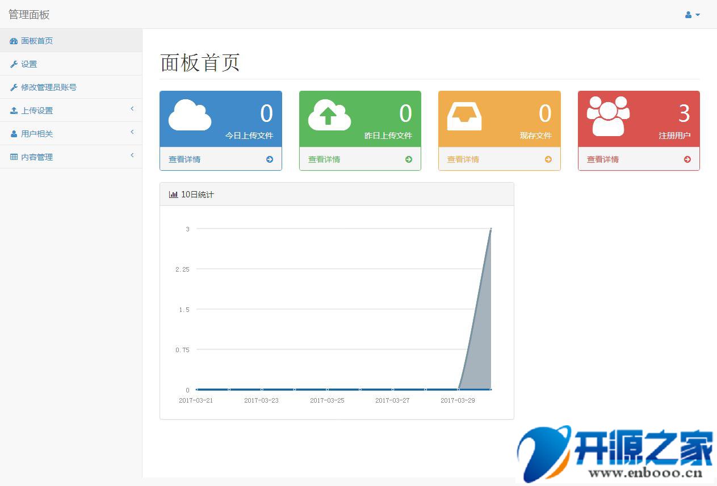Viewport: 717px width, 486px height.
Task: Click the inbox tray icon on 现存文件 card
Action: click(464, 116)
